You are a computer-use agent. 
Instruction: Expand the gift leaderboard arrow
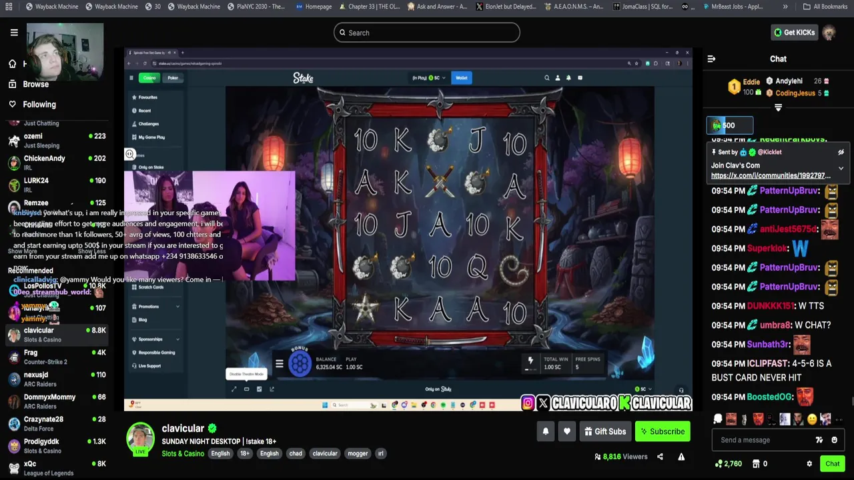pyautogui.click(x=778, y=107)
